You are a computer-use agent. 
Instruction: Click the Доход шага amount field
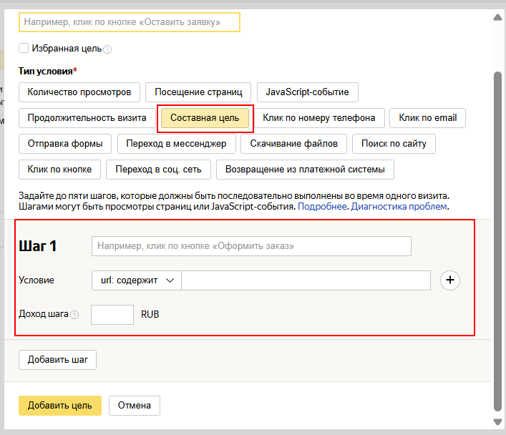tap(112, 315)
